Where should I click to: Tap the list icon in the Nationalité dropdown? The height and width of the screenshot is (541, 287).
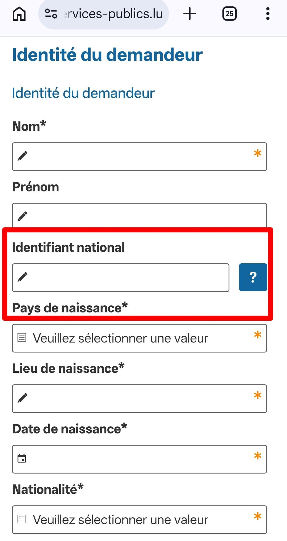pos(22,519)
